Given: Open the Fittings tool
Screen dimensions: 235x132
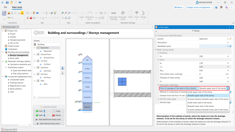Looking at the screenshot, I should click(143, 15).
